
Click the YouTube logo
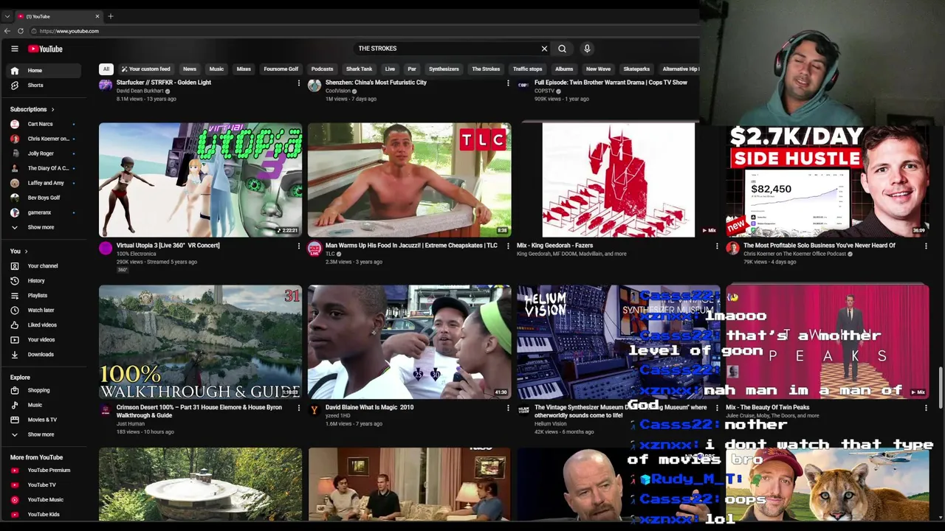click(x=45, y=49)
